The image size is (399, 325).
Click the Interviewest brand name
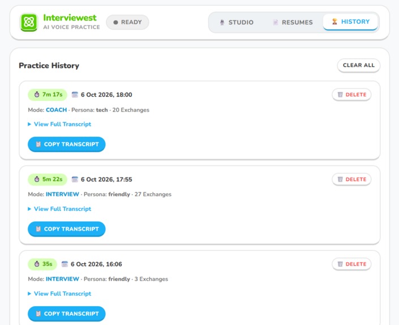70,18
